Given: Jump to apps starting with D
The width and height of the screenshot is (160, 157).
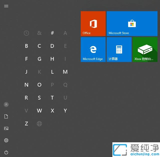Looking at the screenshot, I should tap(52, 46).
